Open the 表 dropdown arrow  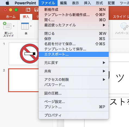(x=31, y=26)
